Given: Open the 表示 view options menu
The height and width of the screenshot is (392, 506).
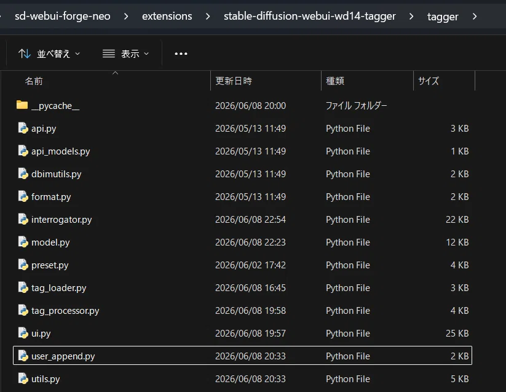Looking at the screenshot, I should (x=126, y=54).
